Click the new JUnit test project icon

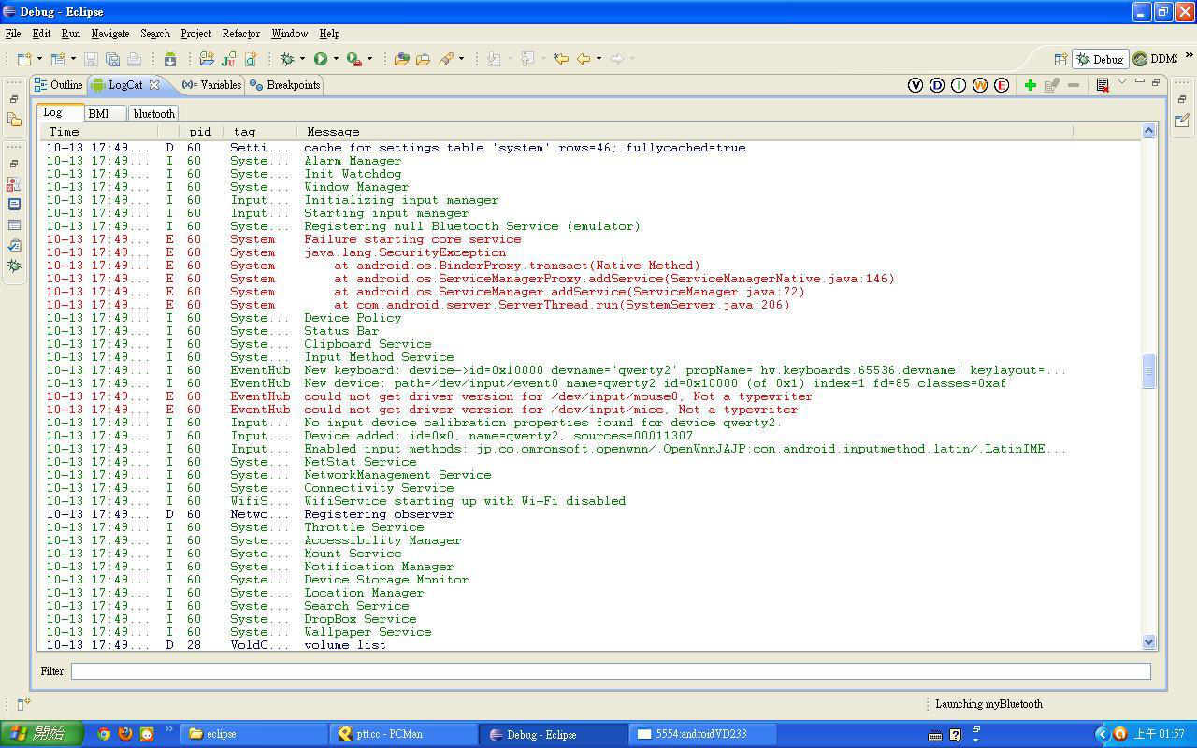click(228, 59)
